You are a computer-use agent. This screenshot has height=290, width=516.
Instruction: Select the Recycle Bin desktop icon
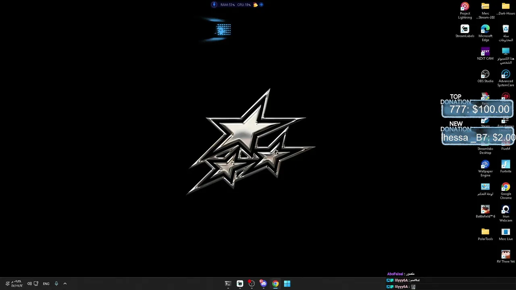coord(506,33)
